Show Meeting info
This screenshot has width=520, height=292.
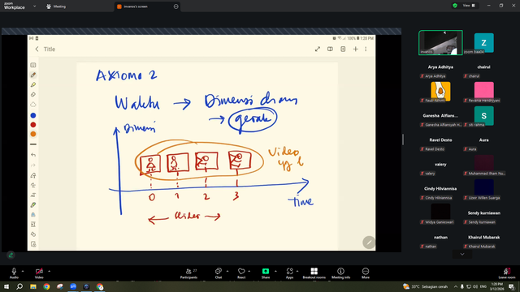coord(340,273)
